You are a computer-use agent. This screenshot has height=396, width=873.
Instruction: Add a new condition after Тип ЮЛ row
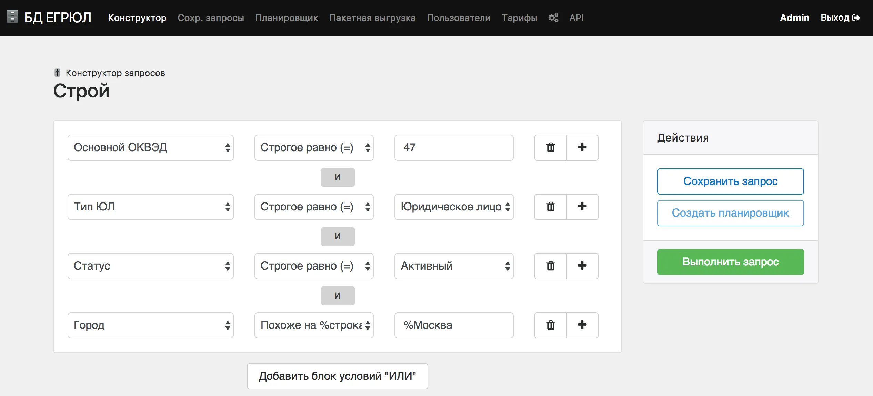coord(582,207)
